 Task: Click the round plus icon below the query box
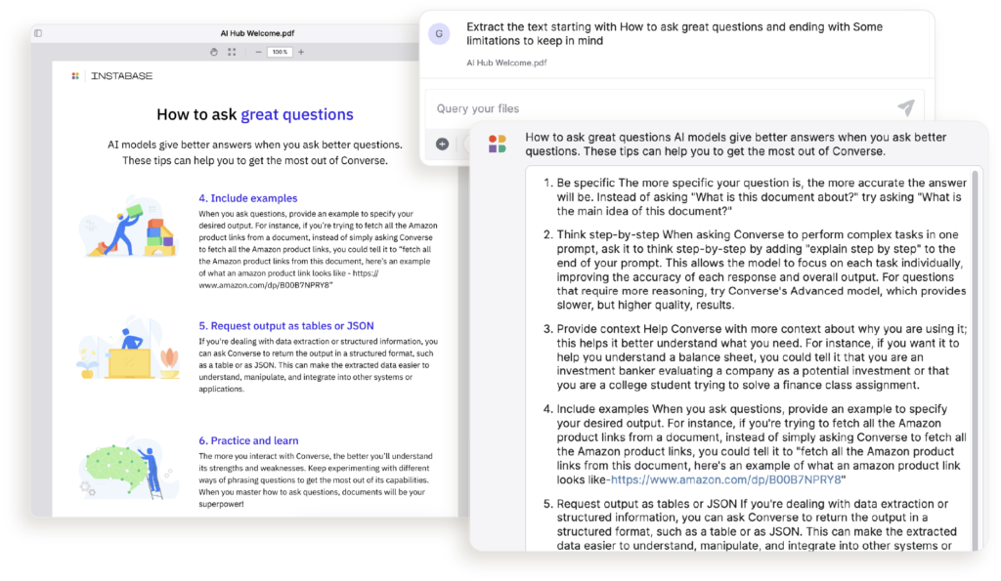443,145
